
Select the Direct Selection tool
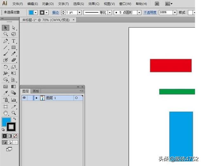[x=13, y=28]
